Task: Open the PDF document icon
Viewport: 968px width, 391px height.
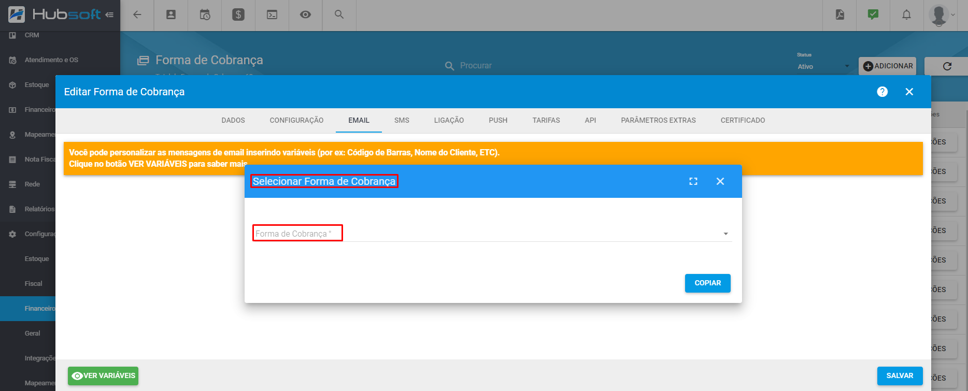Action: [x=840, y=15]
